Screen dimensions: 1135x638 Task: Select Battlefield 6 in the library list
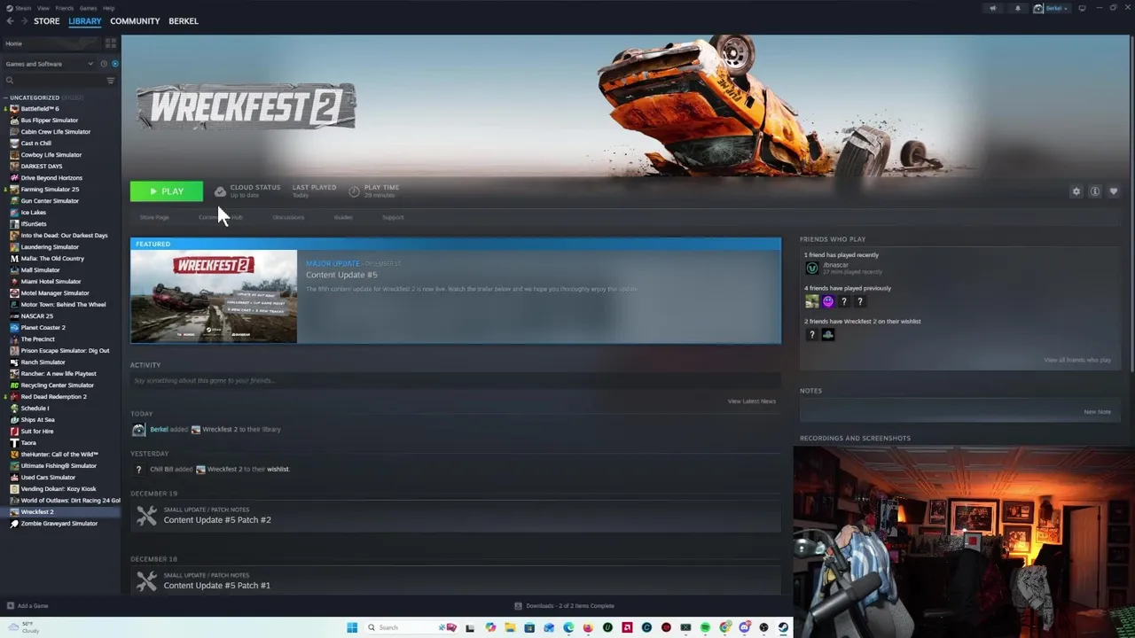point(39,108)
